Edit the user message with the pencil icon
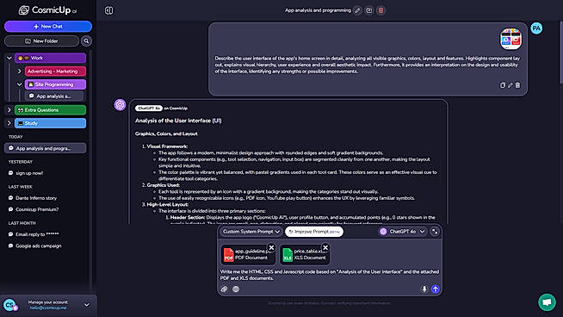The height and width of the screenshot is (317, 563). coord(510,85)
